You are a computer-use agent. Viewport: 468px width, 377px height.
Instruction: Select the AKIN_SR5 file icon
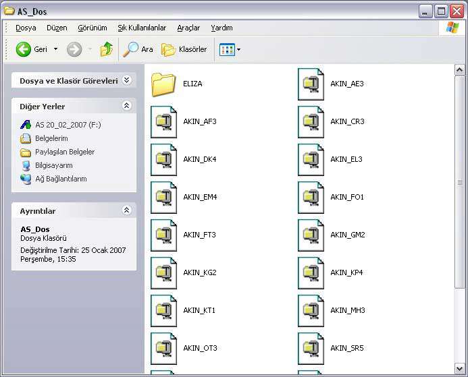point(311,349)
